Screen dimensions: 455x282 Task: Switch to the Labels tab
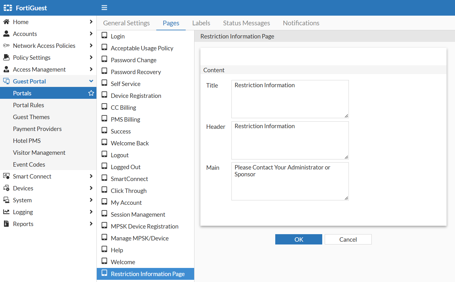(201, 23)
